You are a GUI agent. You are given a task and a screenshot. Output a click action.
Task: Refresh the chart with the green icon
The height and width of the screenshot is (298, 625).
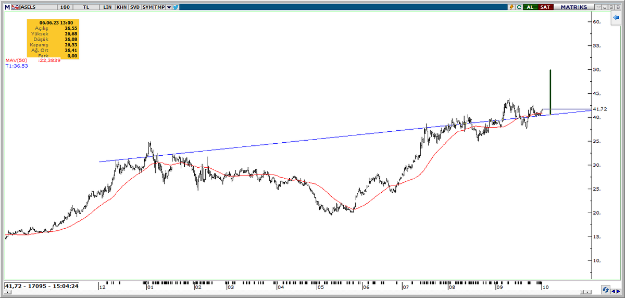coord(519,7)
